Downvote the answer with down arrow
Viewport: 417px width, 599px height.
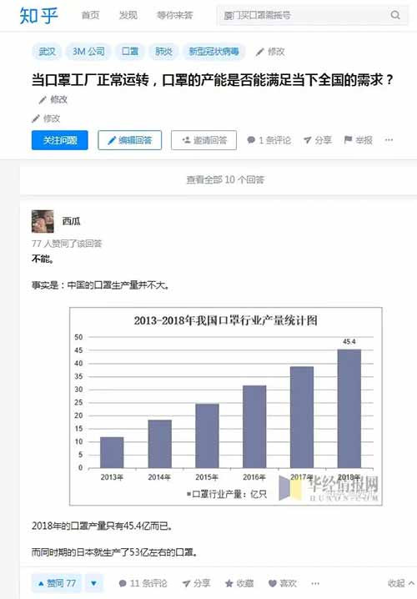coord(93,583)
